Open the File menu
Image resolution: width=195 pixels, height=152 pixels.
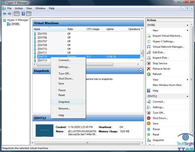click(9, 8)
